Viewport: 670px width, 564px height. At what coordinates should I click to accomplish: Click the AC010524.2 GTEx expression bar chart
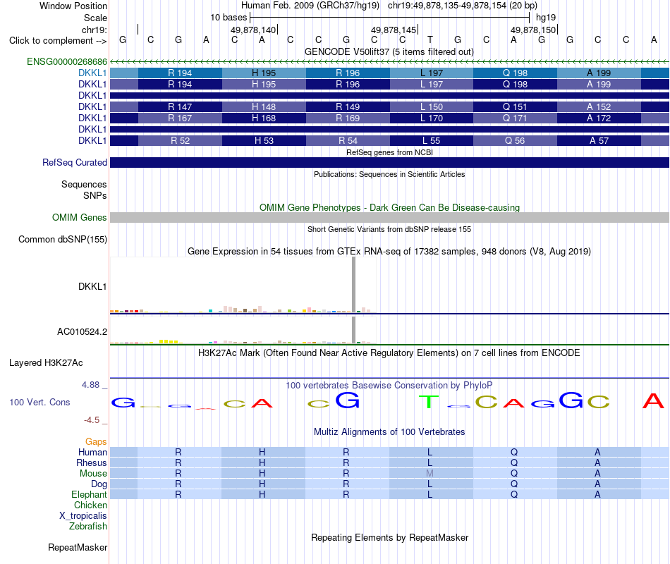coord(243,330)
